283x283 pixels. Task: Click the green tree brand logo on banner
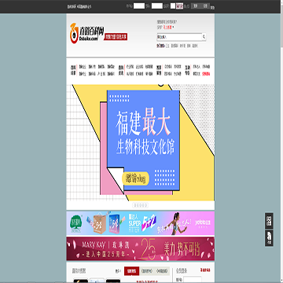76,224
